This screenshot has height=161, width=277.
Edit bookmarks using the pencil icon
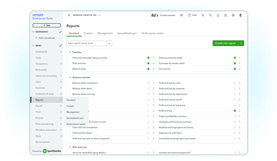click(61, 32)
